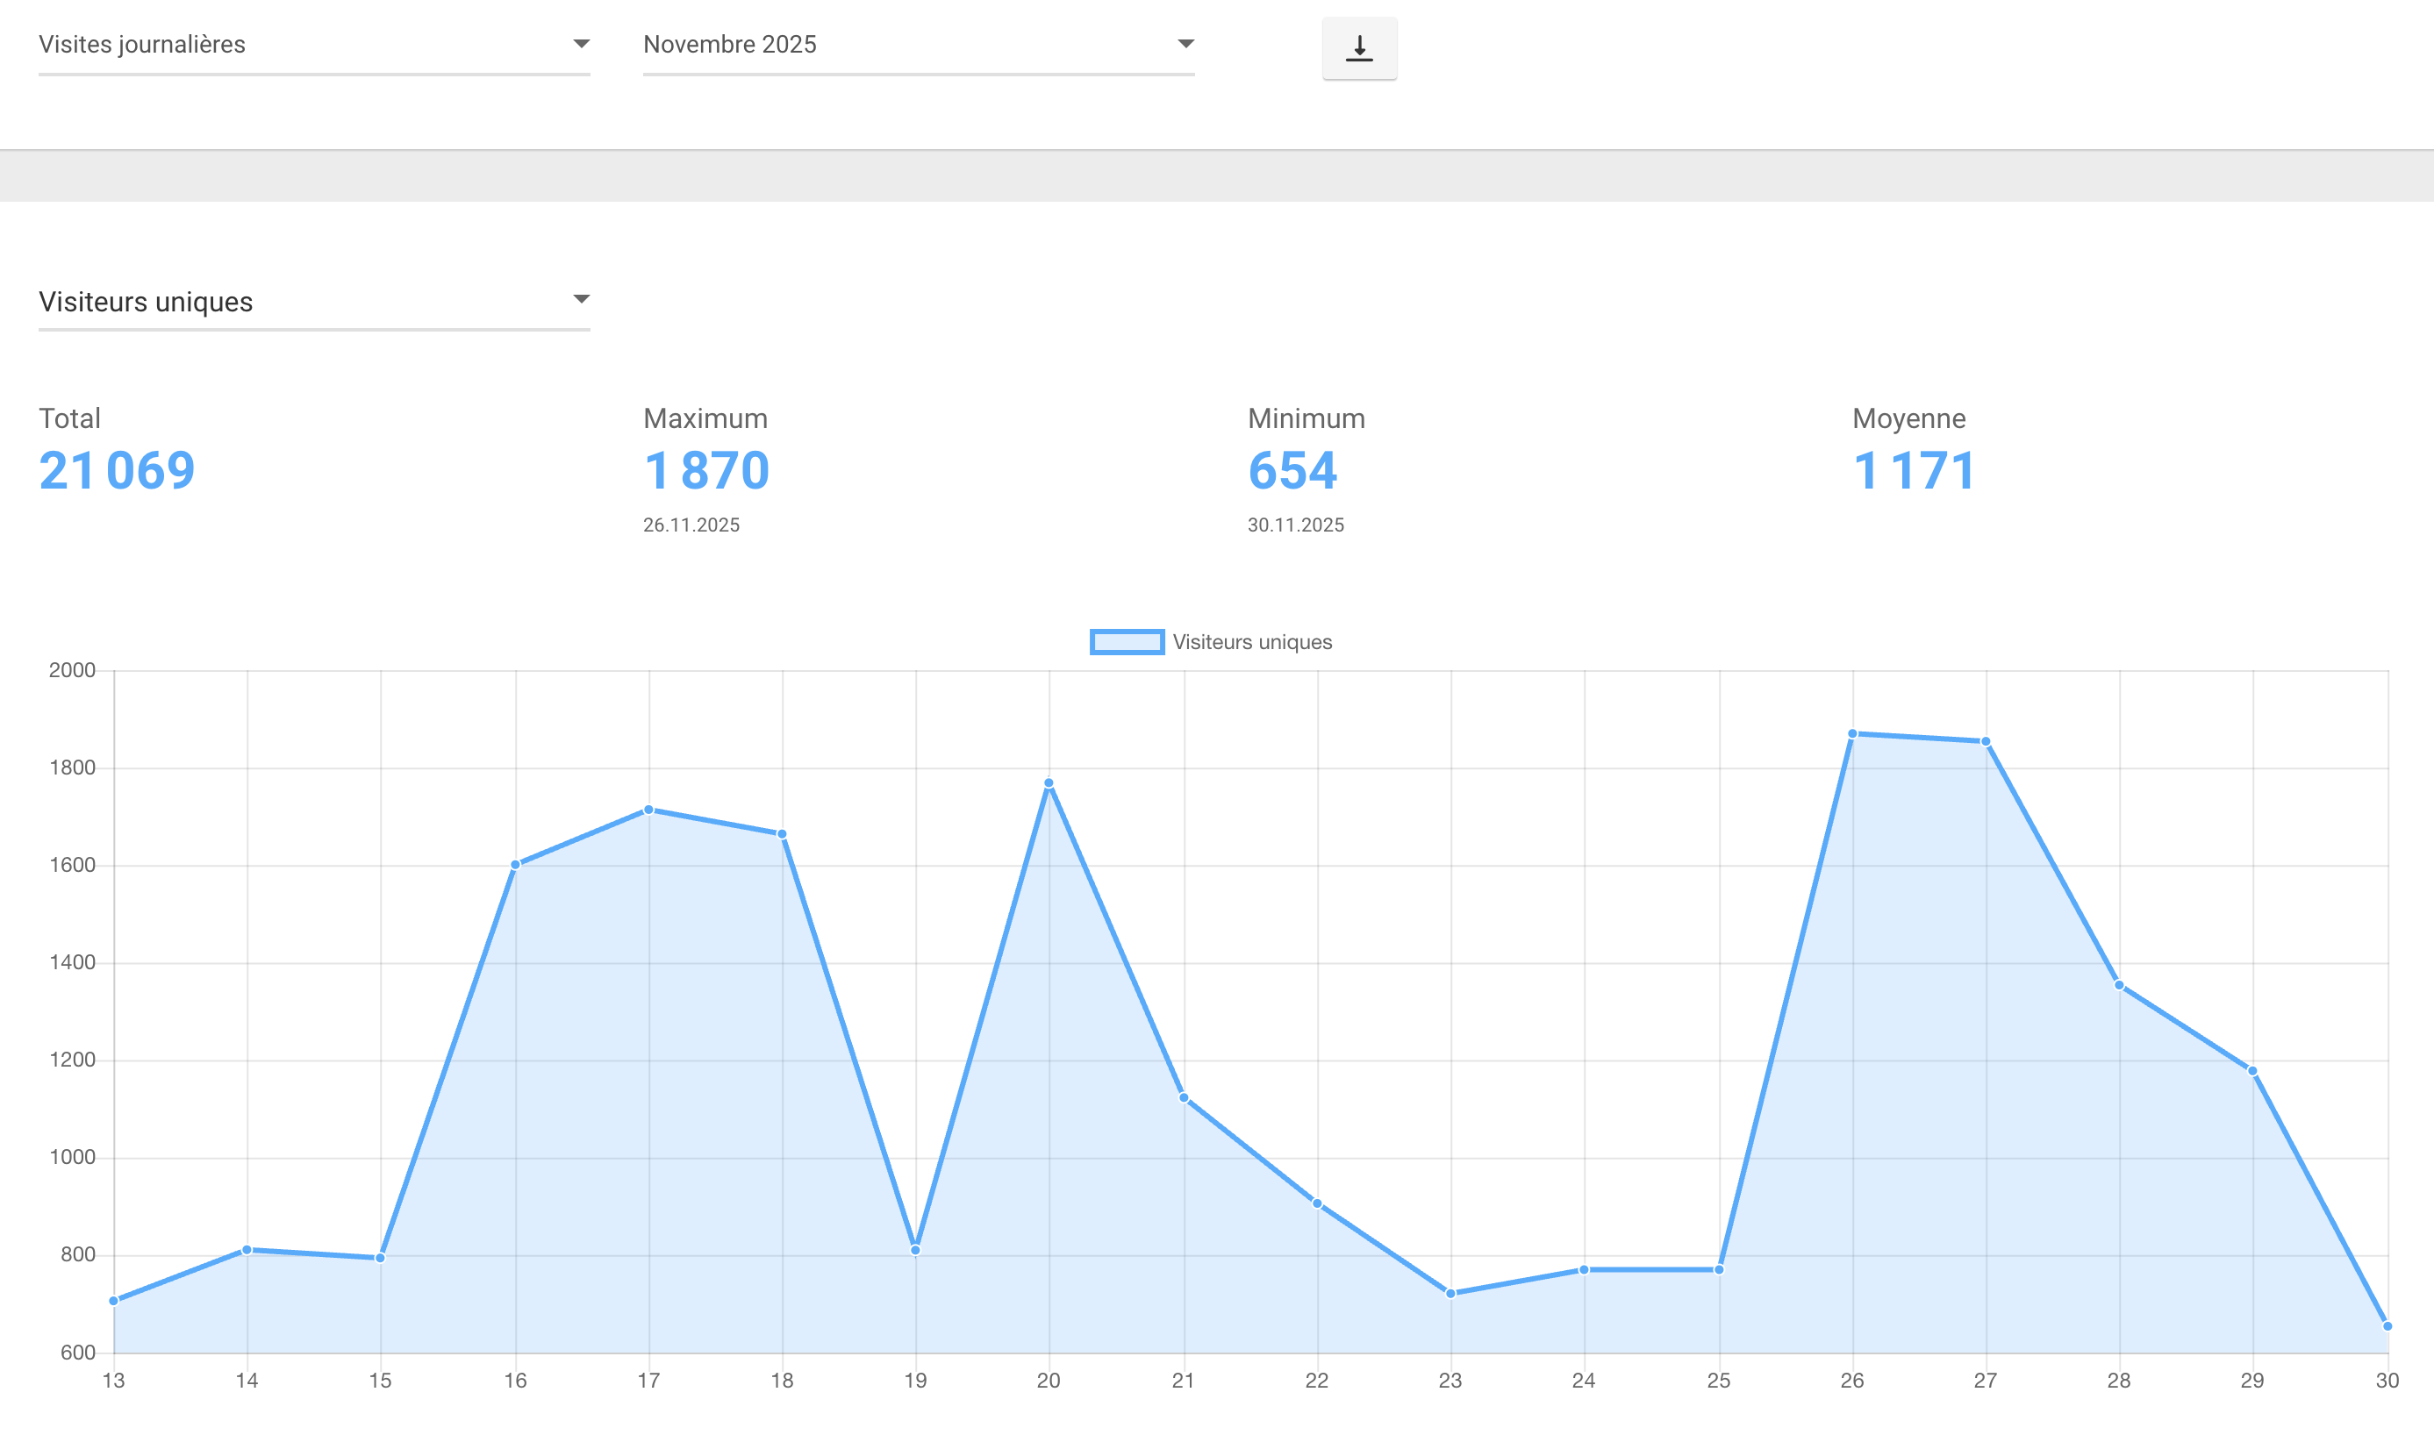This screenshot has width=2434, height=1435.
Task: Click the Total value 21 069
Action: pos(117,471)
